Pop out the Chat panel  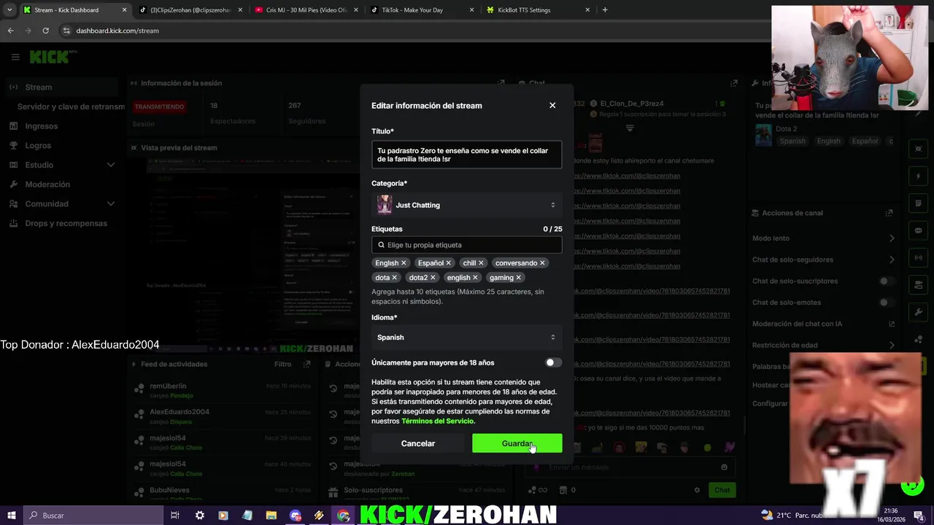pos(734,84)
